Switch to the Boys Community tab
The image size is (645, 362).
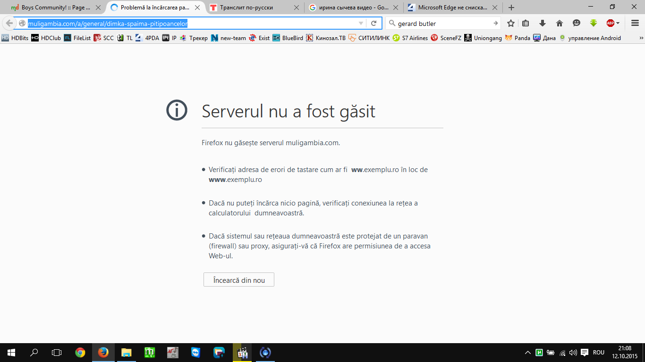(56, 8)
